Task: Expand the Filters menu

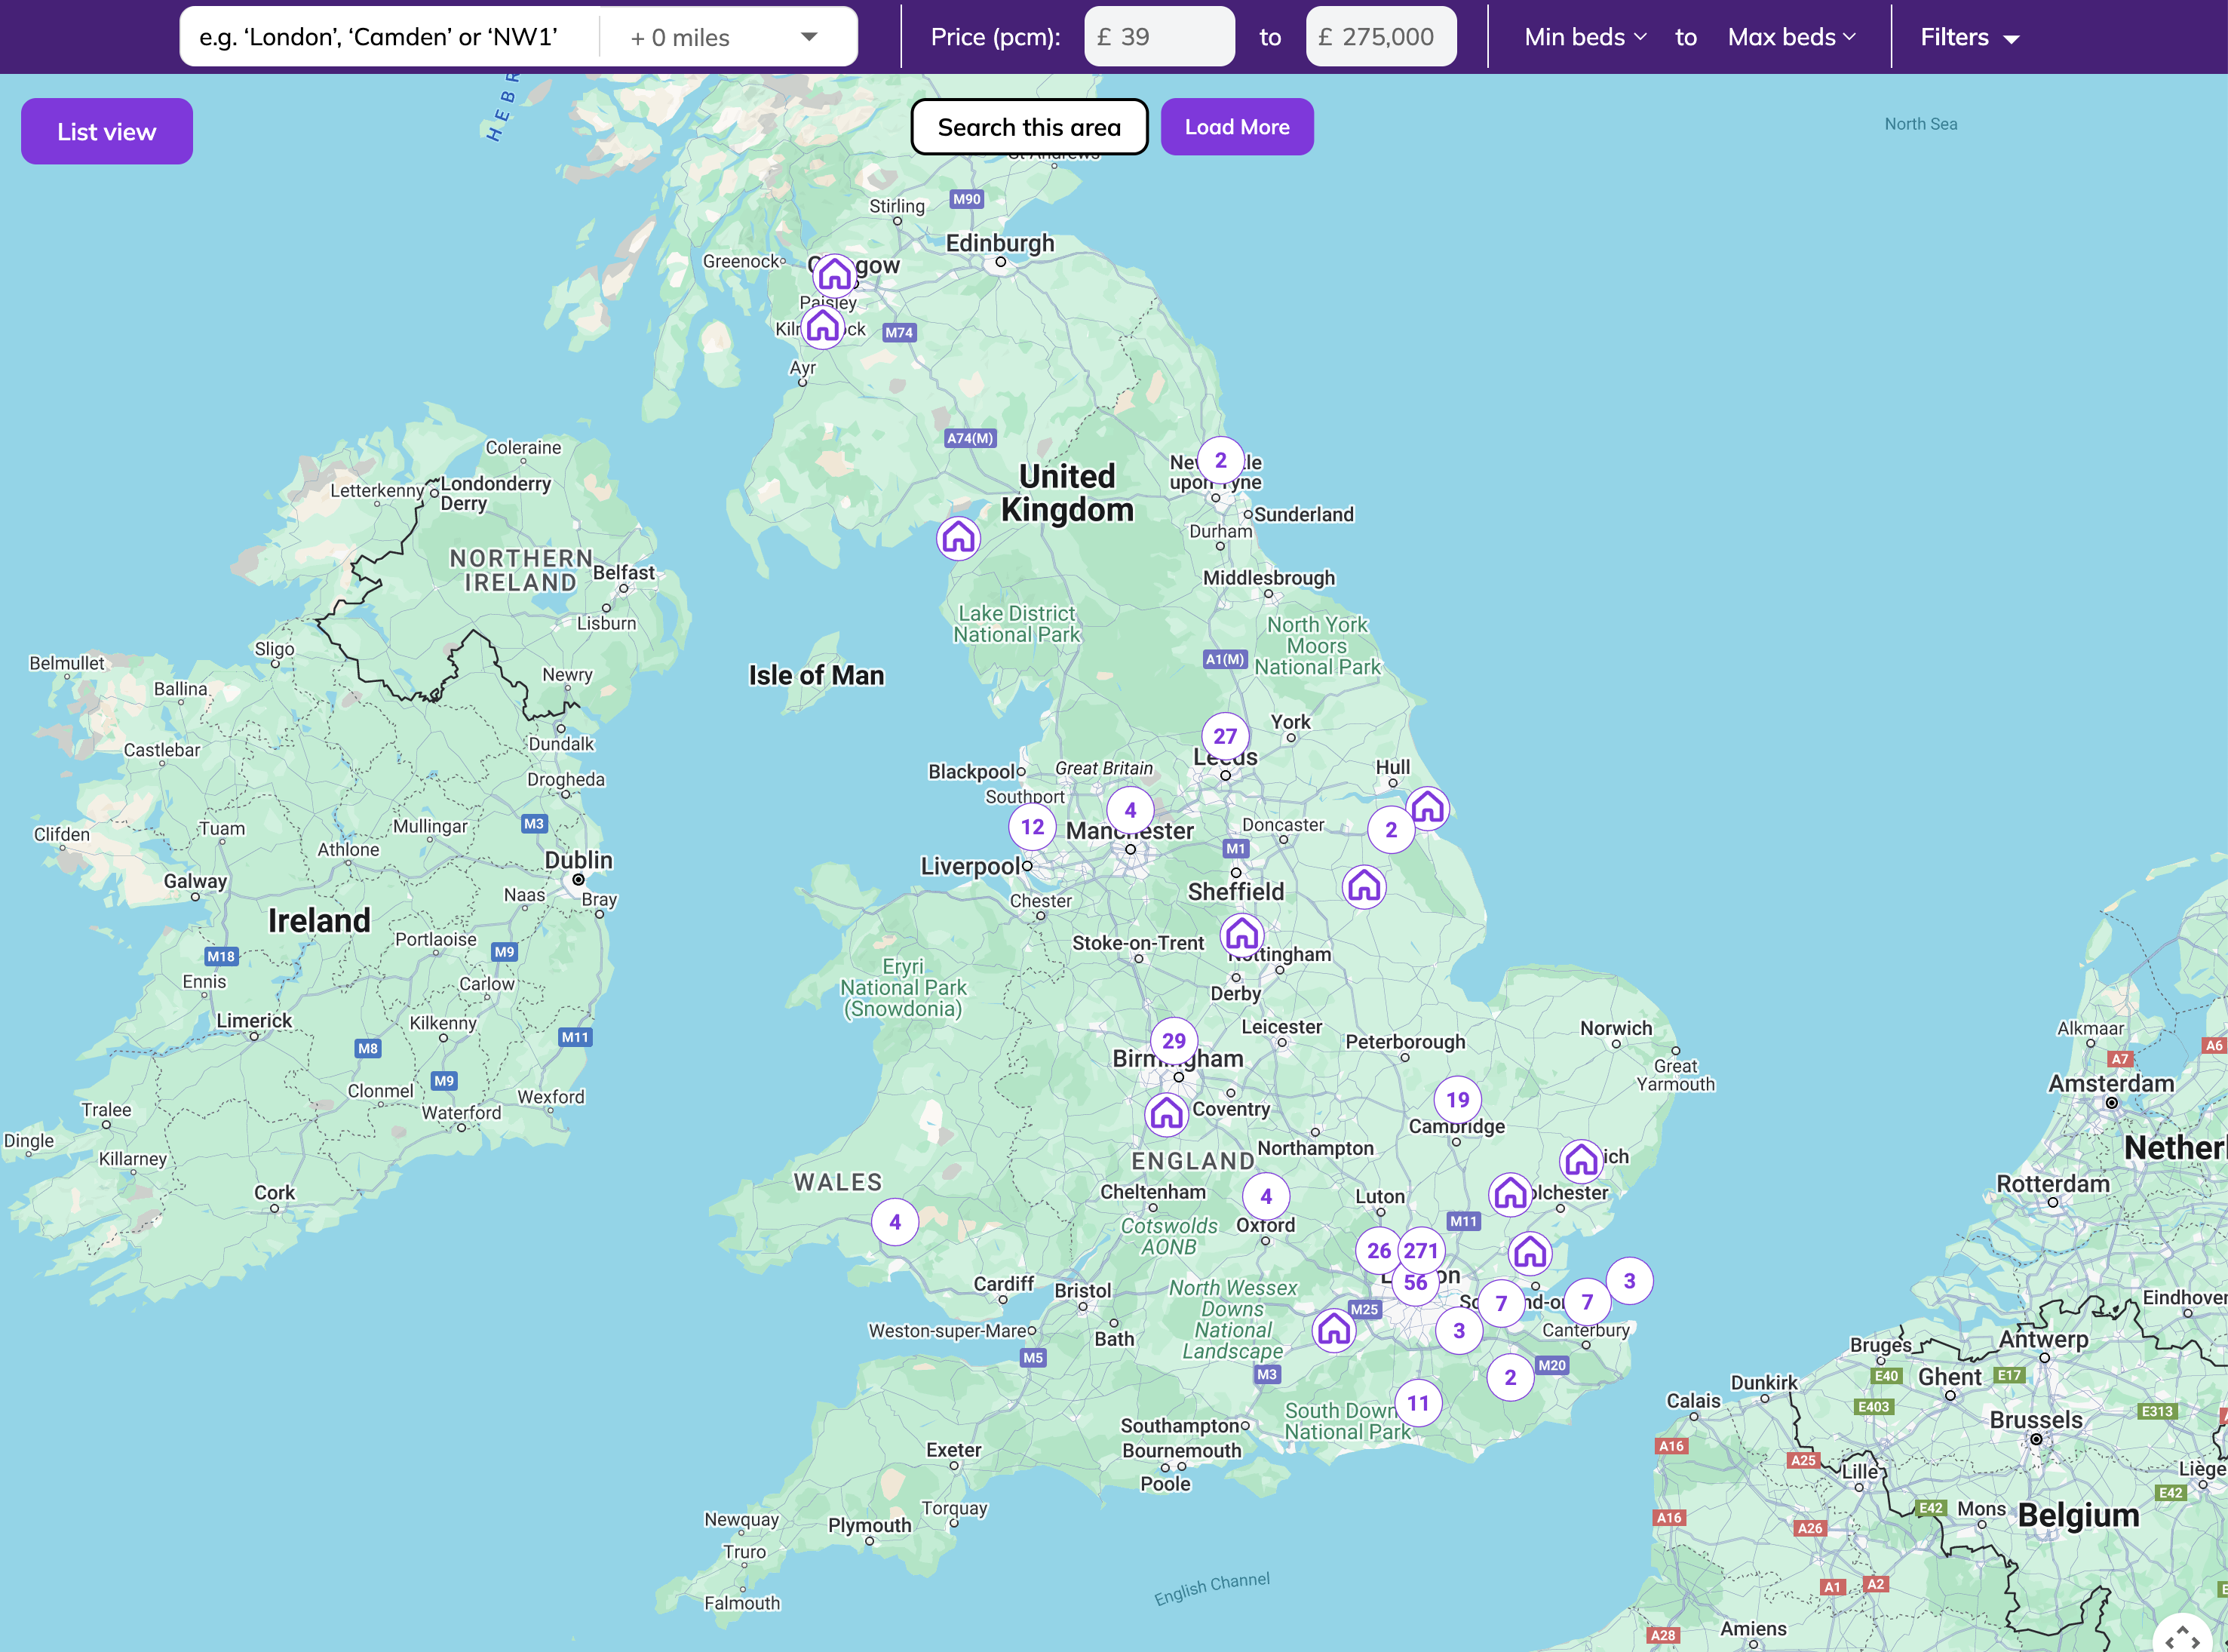Action: click(1969, 37)
